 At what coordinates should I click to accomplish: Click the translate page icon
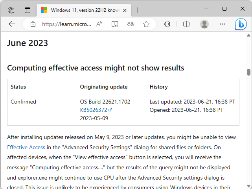pos(131,24)
